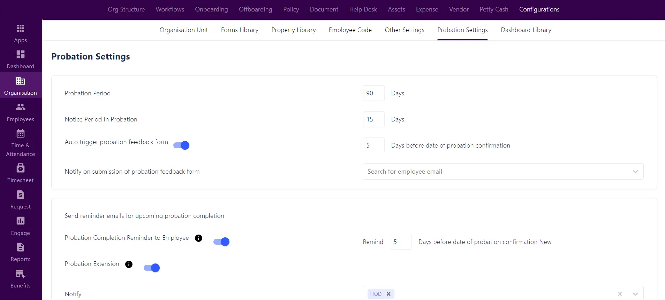Edit Notice Period In Probation days field

[x=373, y=119]
